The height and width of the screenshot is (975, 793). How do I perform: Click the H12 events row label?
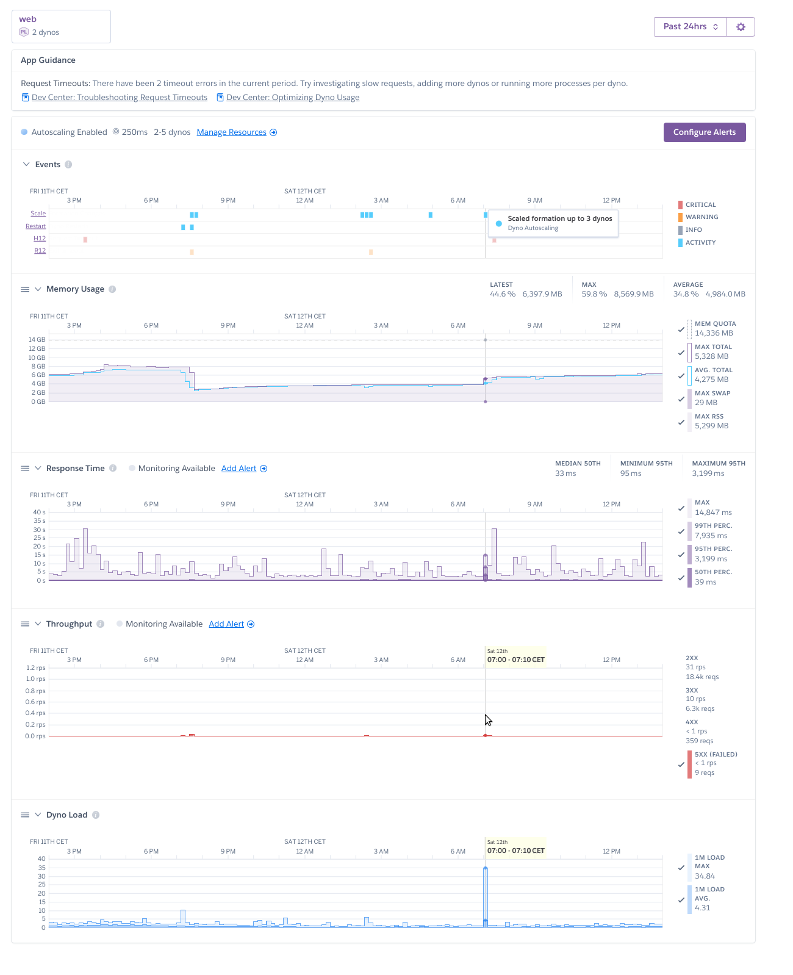point(40,239)
